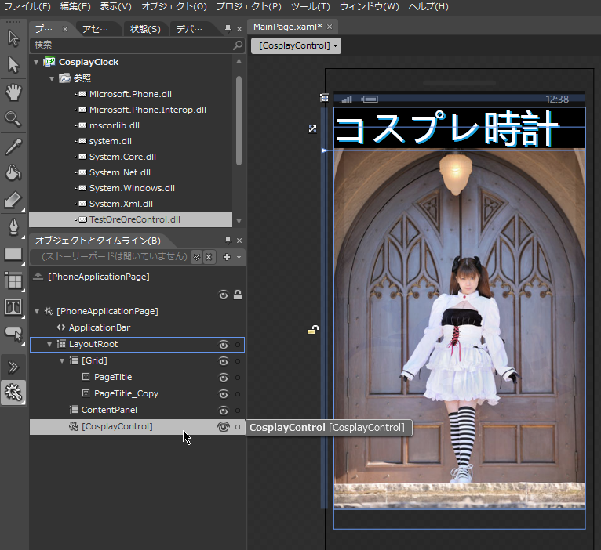Open the ヘルプ(H) menu
The width and height of the screenshot is (601, 550).
428,6
